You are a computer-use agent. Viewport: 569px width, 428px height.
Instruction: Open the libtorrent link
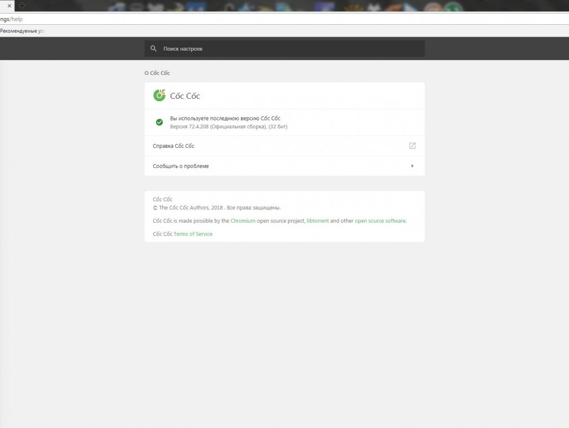click(318, 220)
